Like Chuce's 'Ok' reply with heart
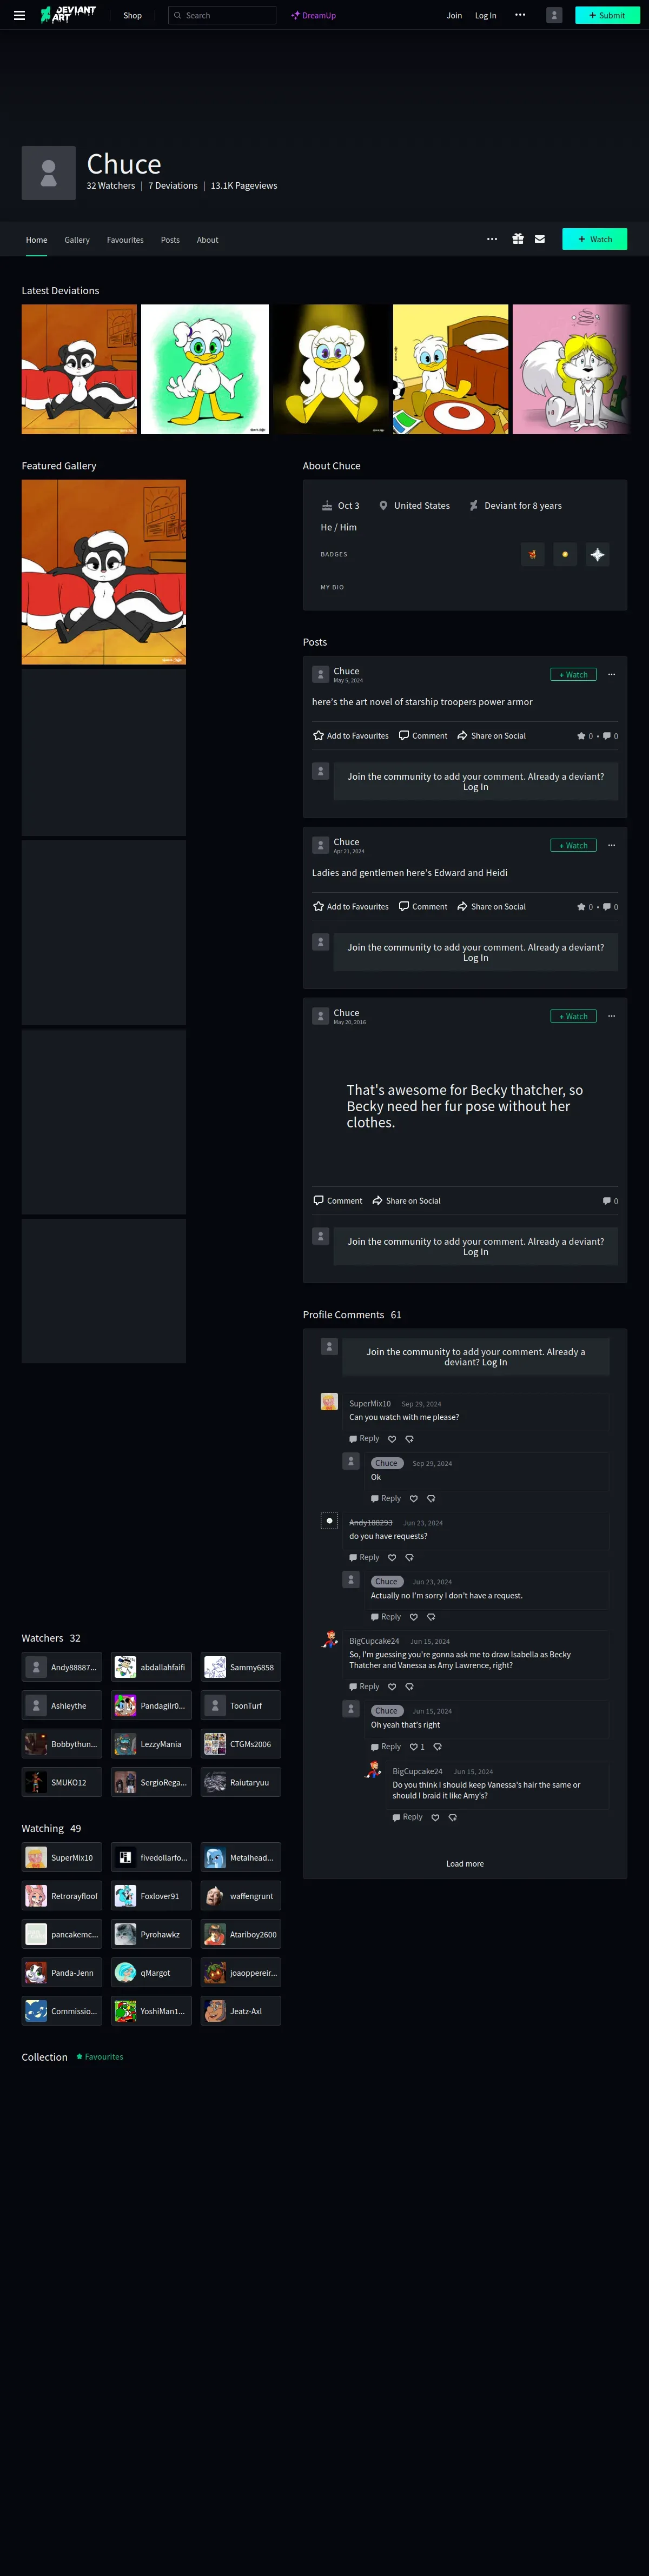649x2576 pixels. point(413,1498)
